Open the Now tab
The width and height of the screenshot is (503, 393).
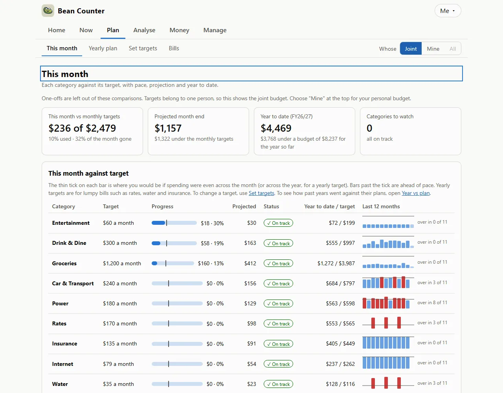click(86, 30)
